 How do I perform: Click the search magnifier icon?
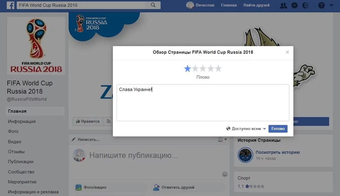[x=153, y=5]
